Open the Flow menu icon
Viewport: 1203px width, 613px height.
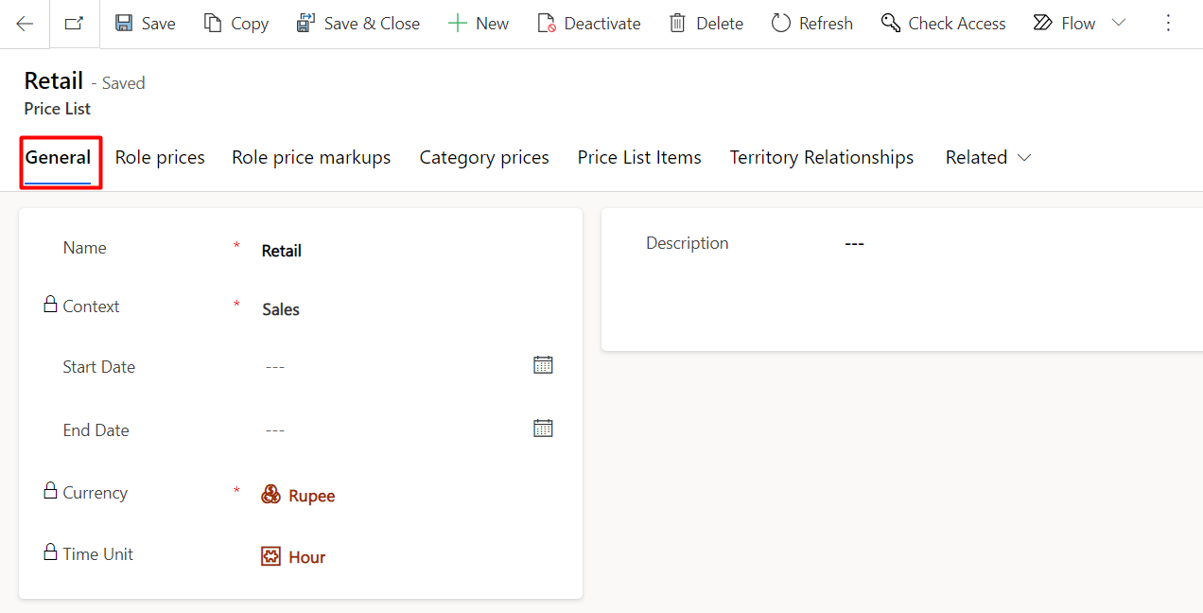tap(1040, 23)
